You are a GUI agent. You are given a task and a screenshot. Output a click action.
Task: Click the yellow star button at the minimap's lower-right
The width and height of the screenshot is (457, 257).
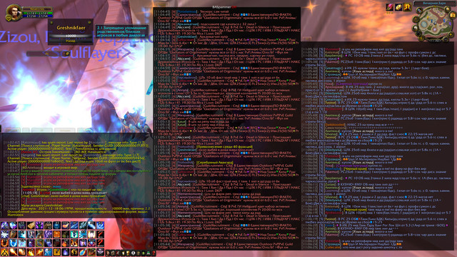click(451, 35)
